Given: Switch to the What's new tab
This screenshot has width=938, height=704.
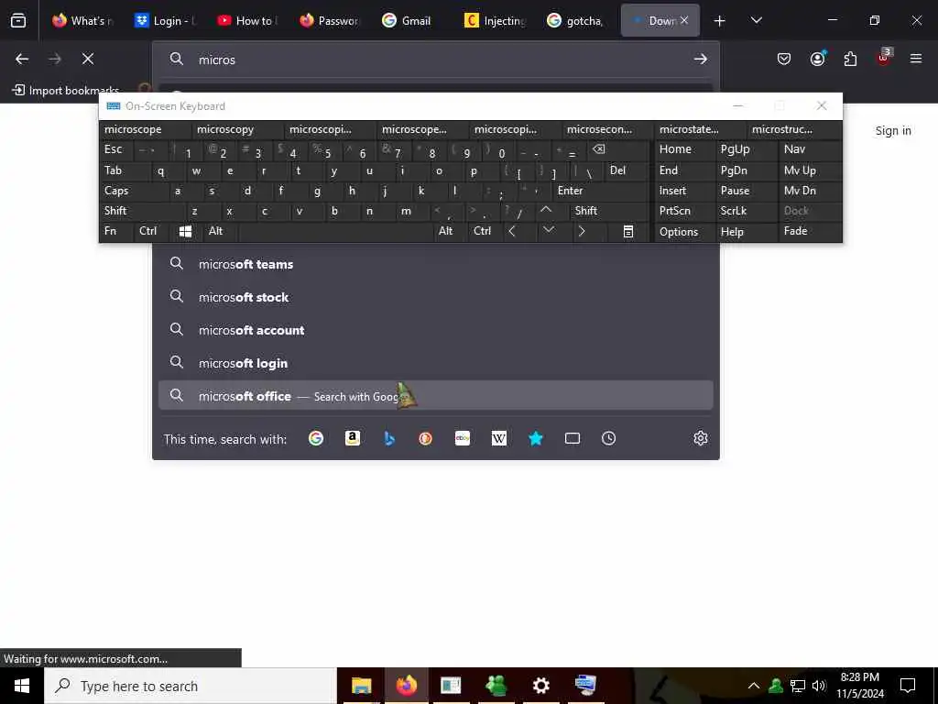Looking at the screenshot, I should [82, 21].
